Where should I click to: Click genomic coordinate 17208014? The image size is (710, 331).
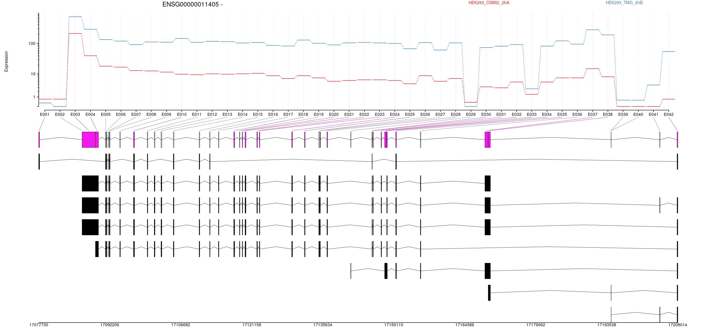(678, 325)
